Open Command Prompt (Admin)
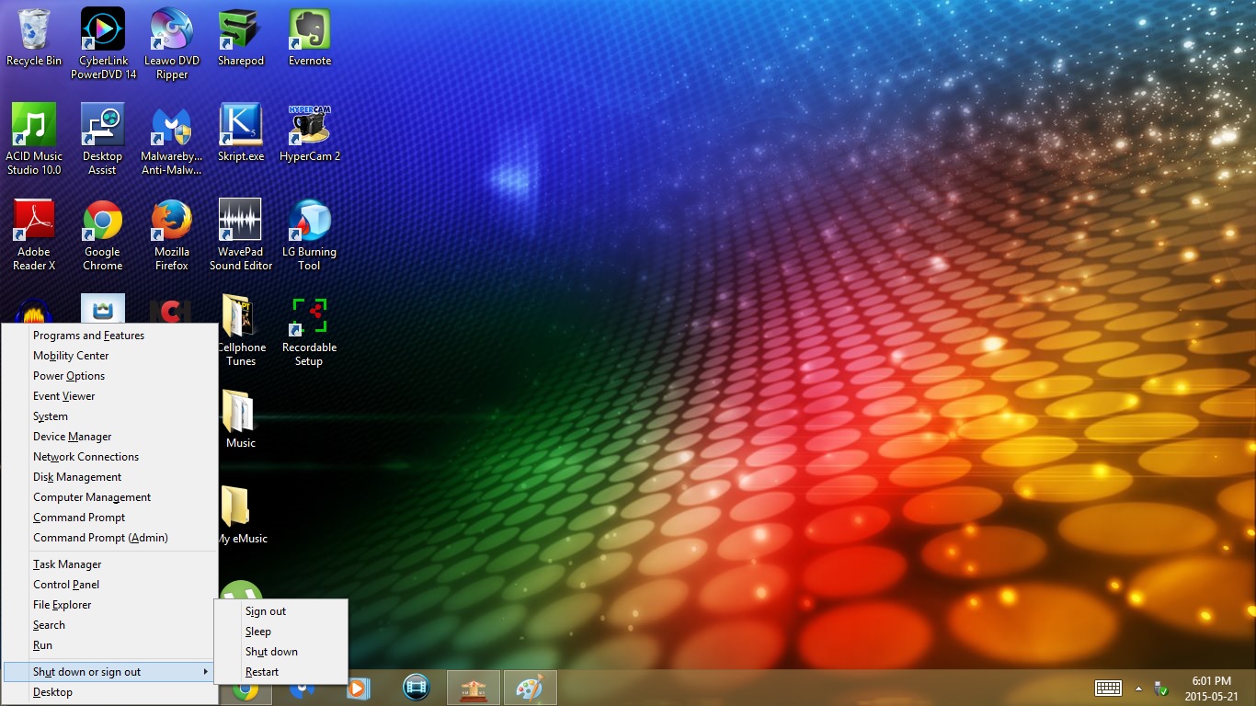1256x706 pixels. pyautogui.click(x=110, y=538)
